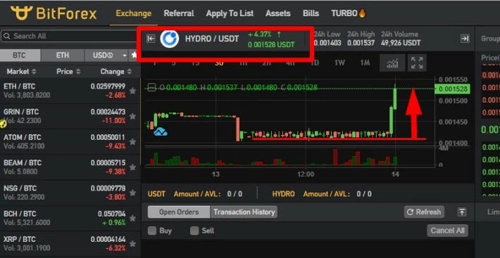Screen dimensions: 500x258
Task: Click the Refresh button
Action: (x=424, y=212)
